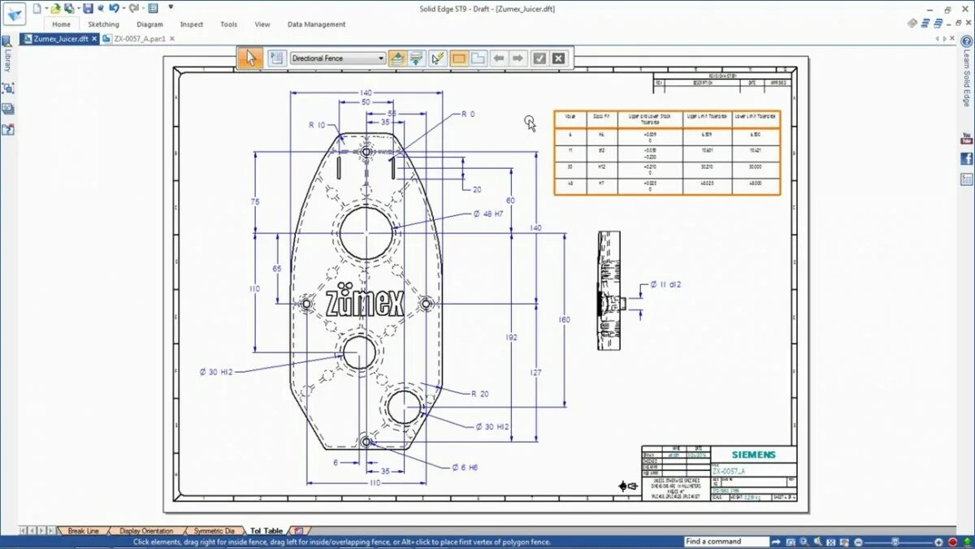The width and height of the screenshot is (975, 549).
Task: Click the Accept checkmark button
Action: [539, 58]
